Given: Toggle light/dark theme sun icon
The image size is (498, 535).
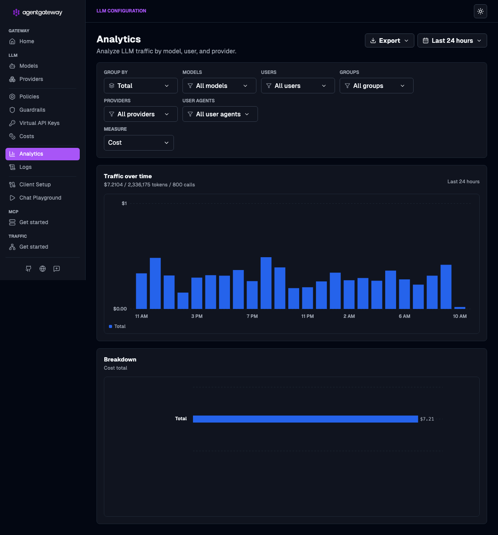Looking at the screenshot, I should click(480, 11).
